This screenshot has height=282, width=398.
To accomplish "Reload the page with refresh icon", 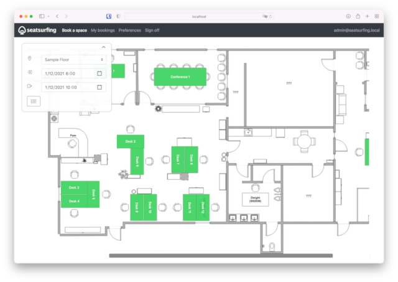I will [x=271, y=16].
